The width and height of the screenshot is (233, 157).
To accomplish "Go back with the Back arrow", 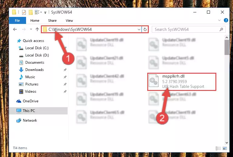I will [15, 29].
